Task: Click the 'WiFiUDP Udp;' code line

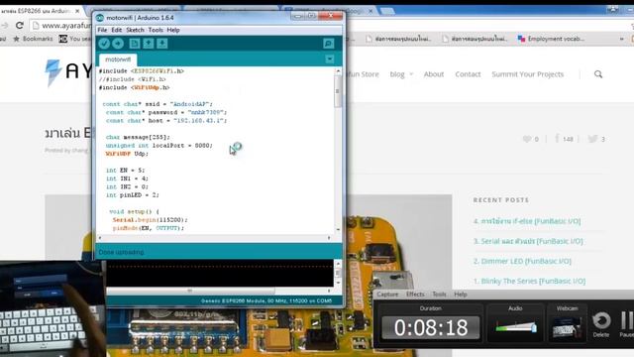Action: tap(127, 154)
